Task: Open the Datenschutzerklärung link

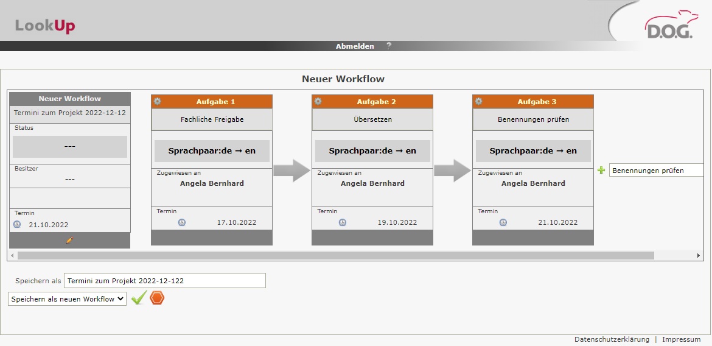Action: click(x=612, y=339)
